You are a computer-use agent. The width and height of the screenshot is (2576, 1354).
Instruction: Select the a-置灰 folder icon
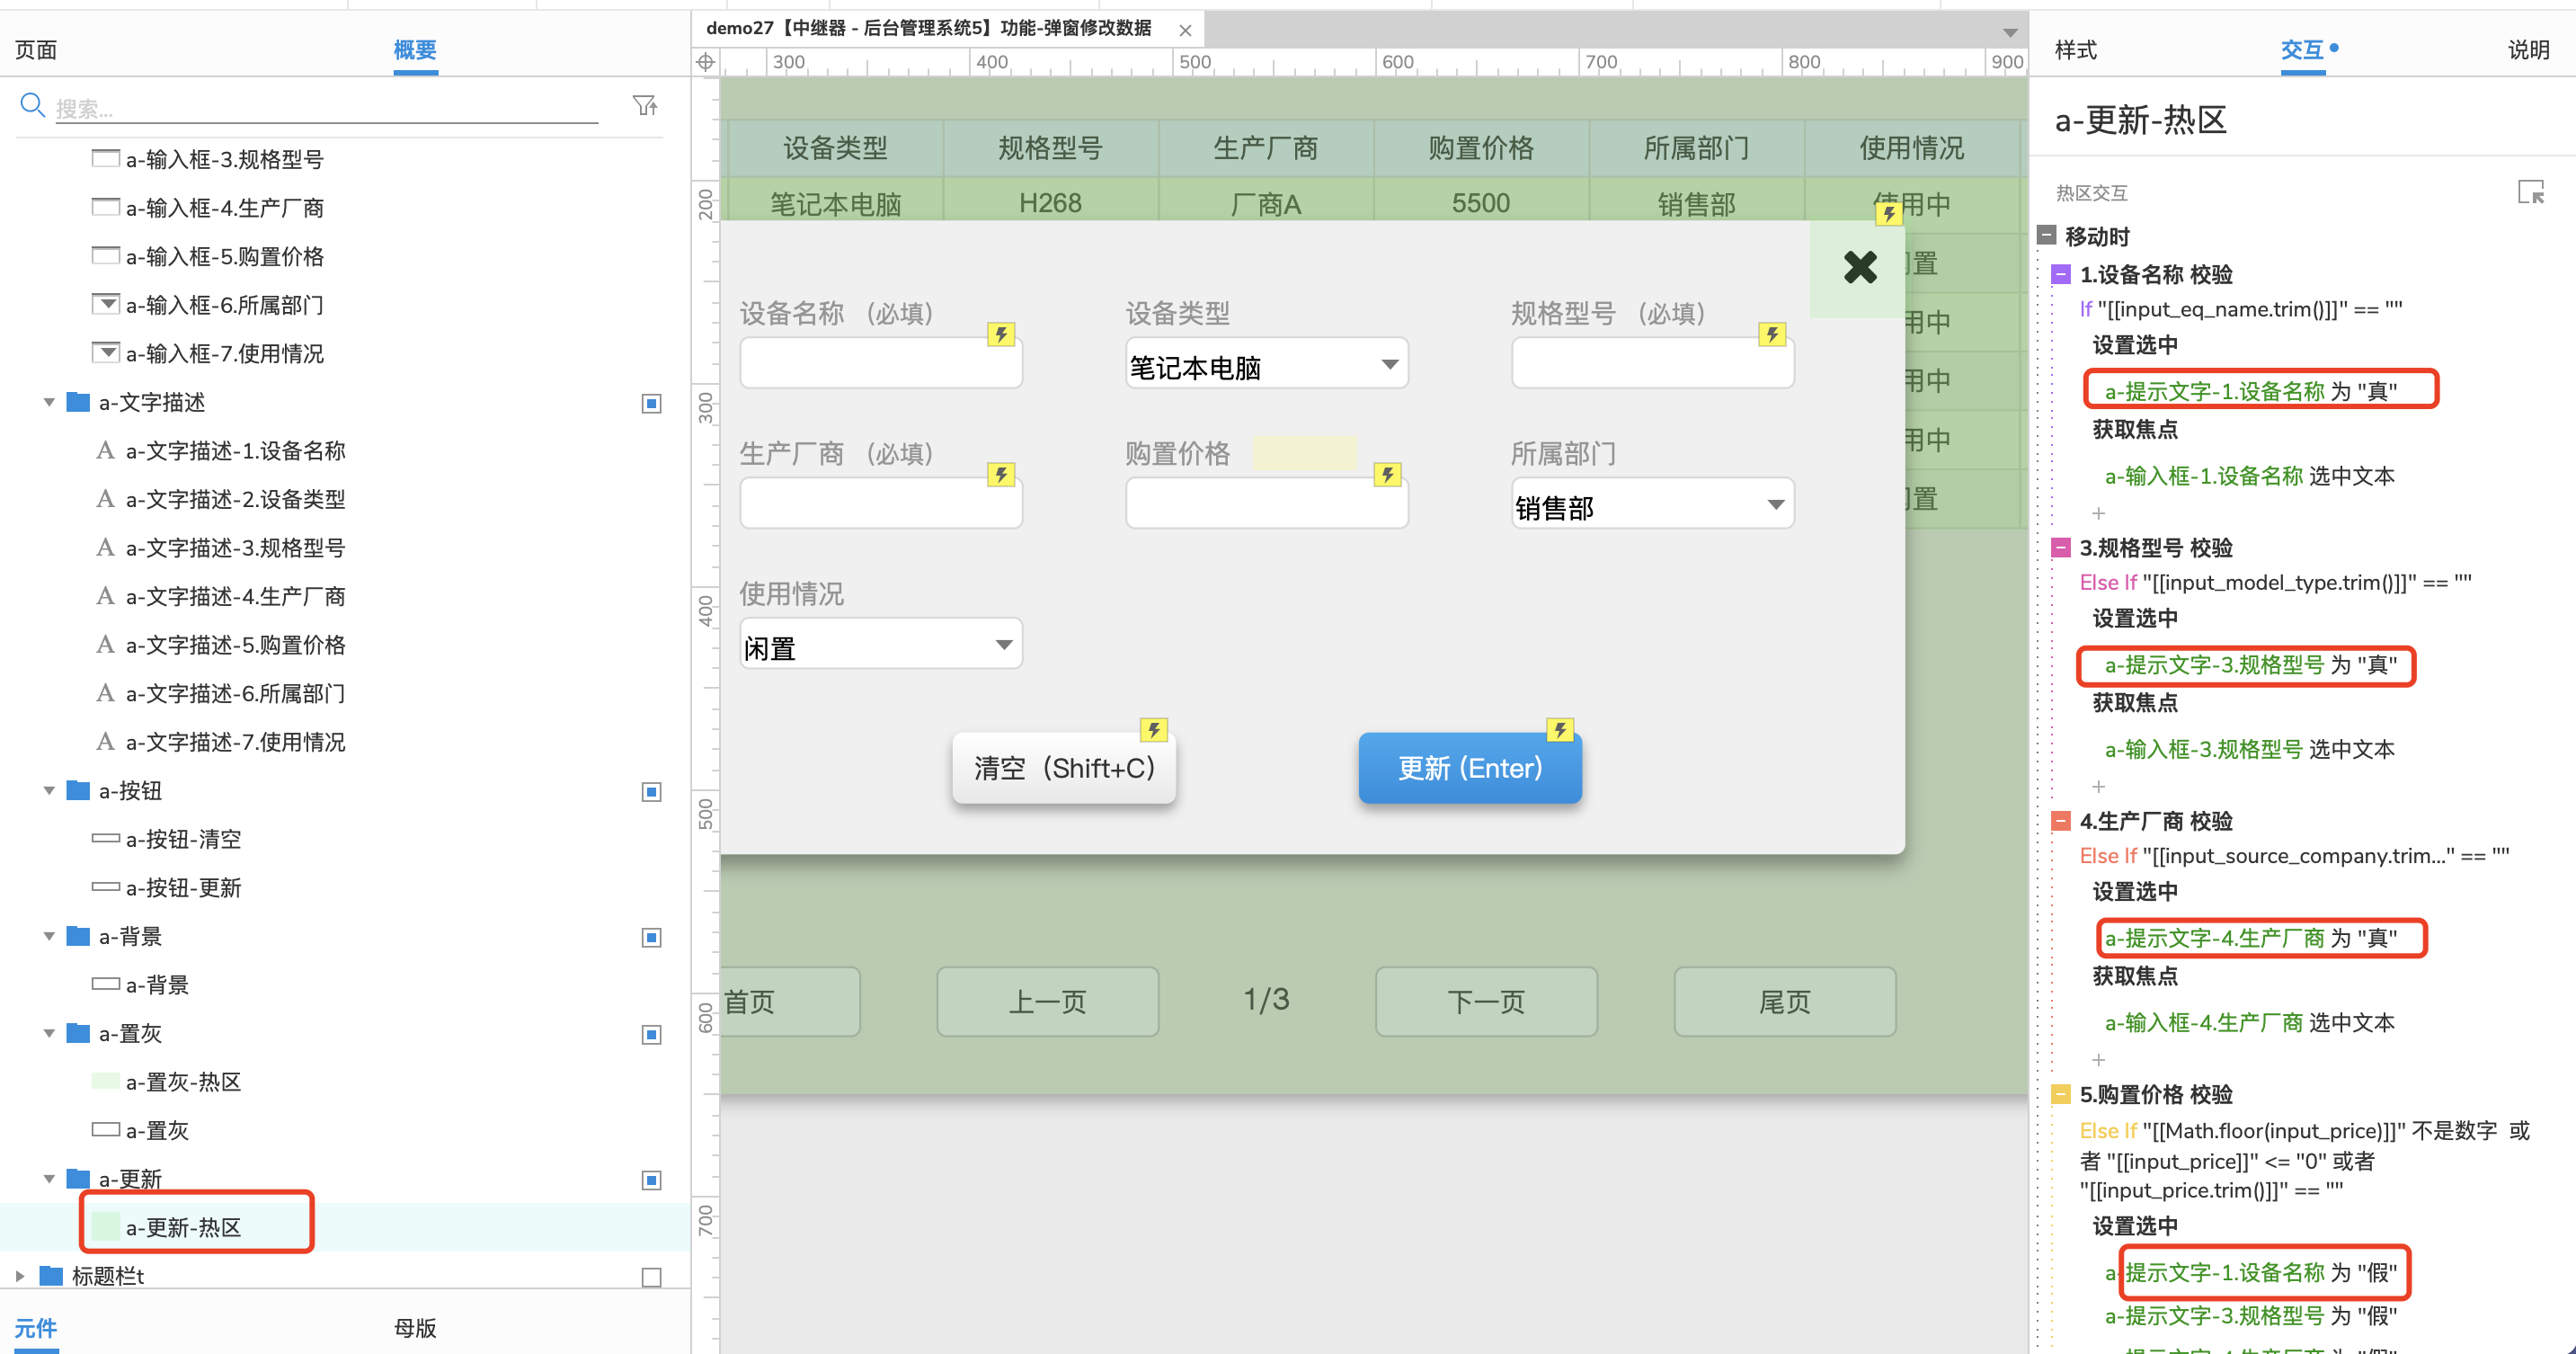tap(78, 1032)
